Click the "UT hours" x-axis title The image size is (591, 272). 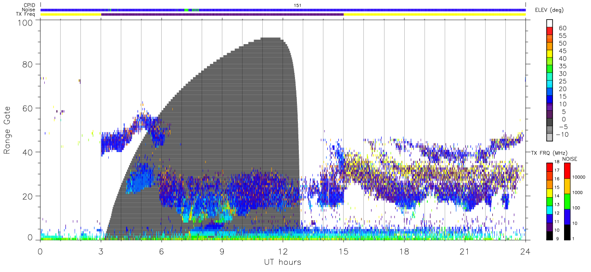coord(282,262)
